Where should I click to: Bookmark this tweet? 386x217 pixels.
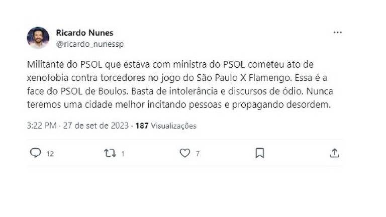[260, 153]
